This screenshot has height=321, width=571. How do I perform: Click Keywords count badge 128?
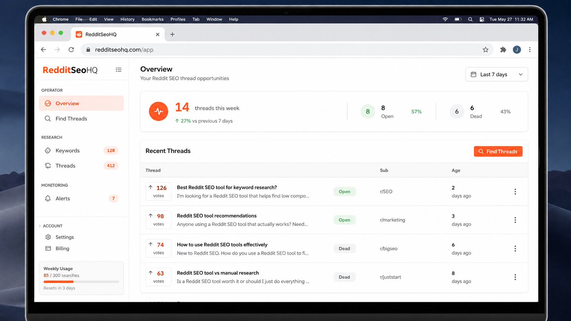(111, 150)
